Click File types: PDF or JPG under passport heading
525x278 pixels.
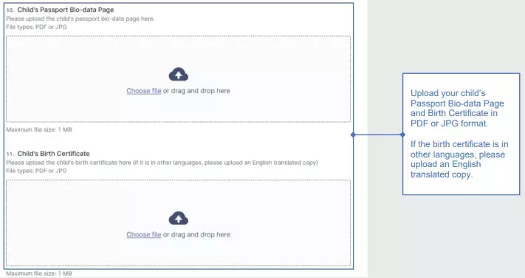(x=36, y=27)
